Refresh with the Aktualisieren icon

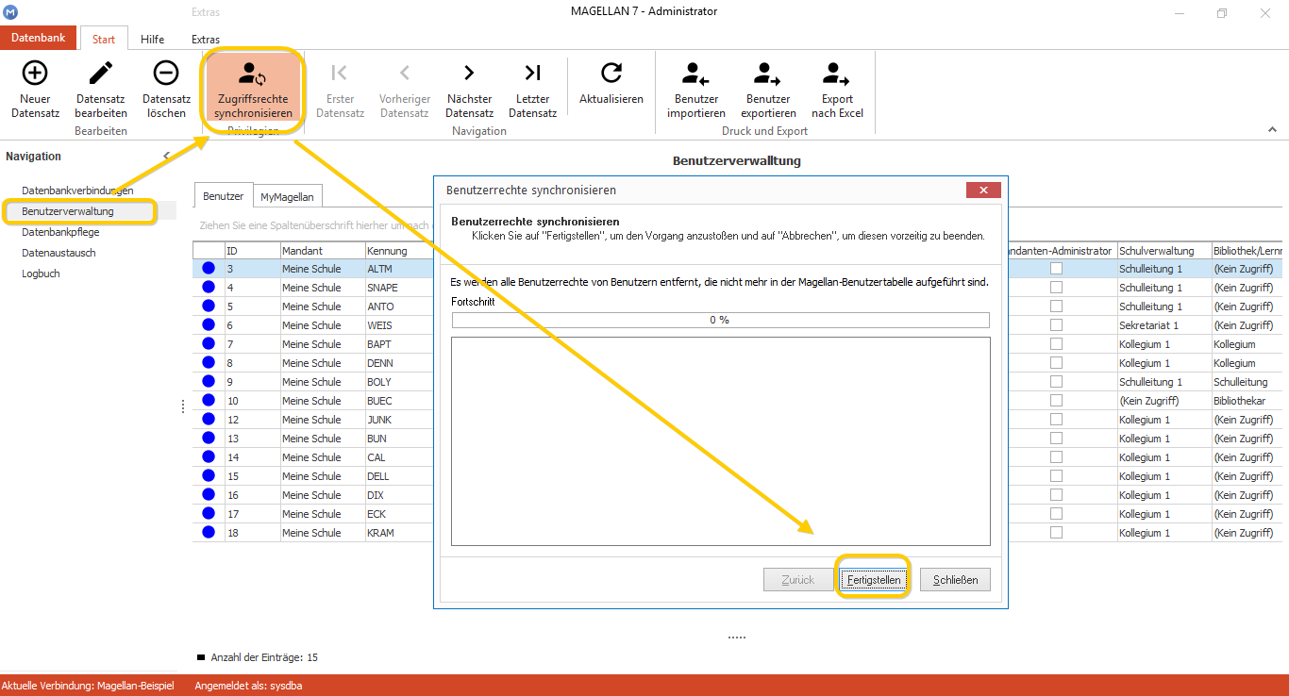click(x=611, y=73)
